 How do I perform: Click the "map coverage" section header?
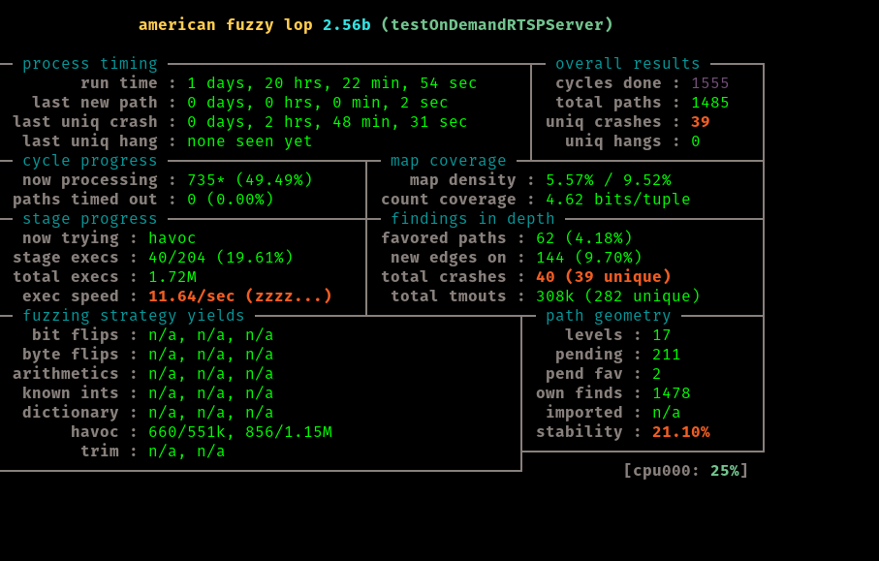point(448,161)
